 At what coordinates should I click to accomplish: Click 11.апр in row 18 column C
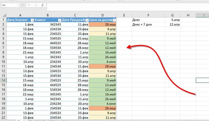tap(75, 99)
